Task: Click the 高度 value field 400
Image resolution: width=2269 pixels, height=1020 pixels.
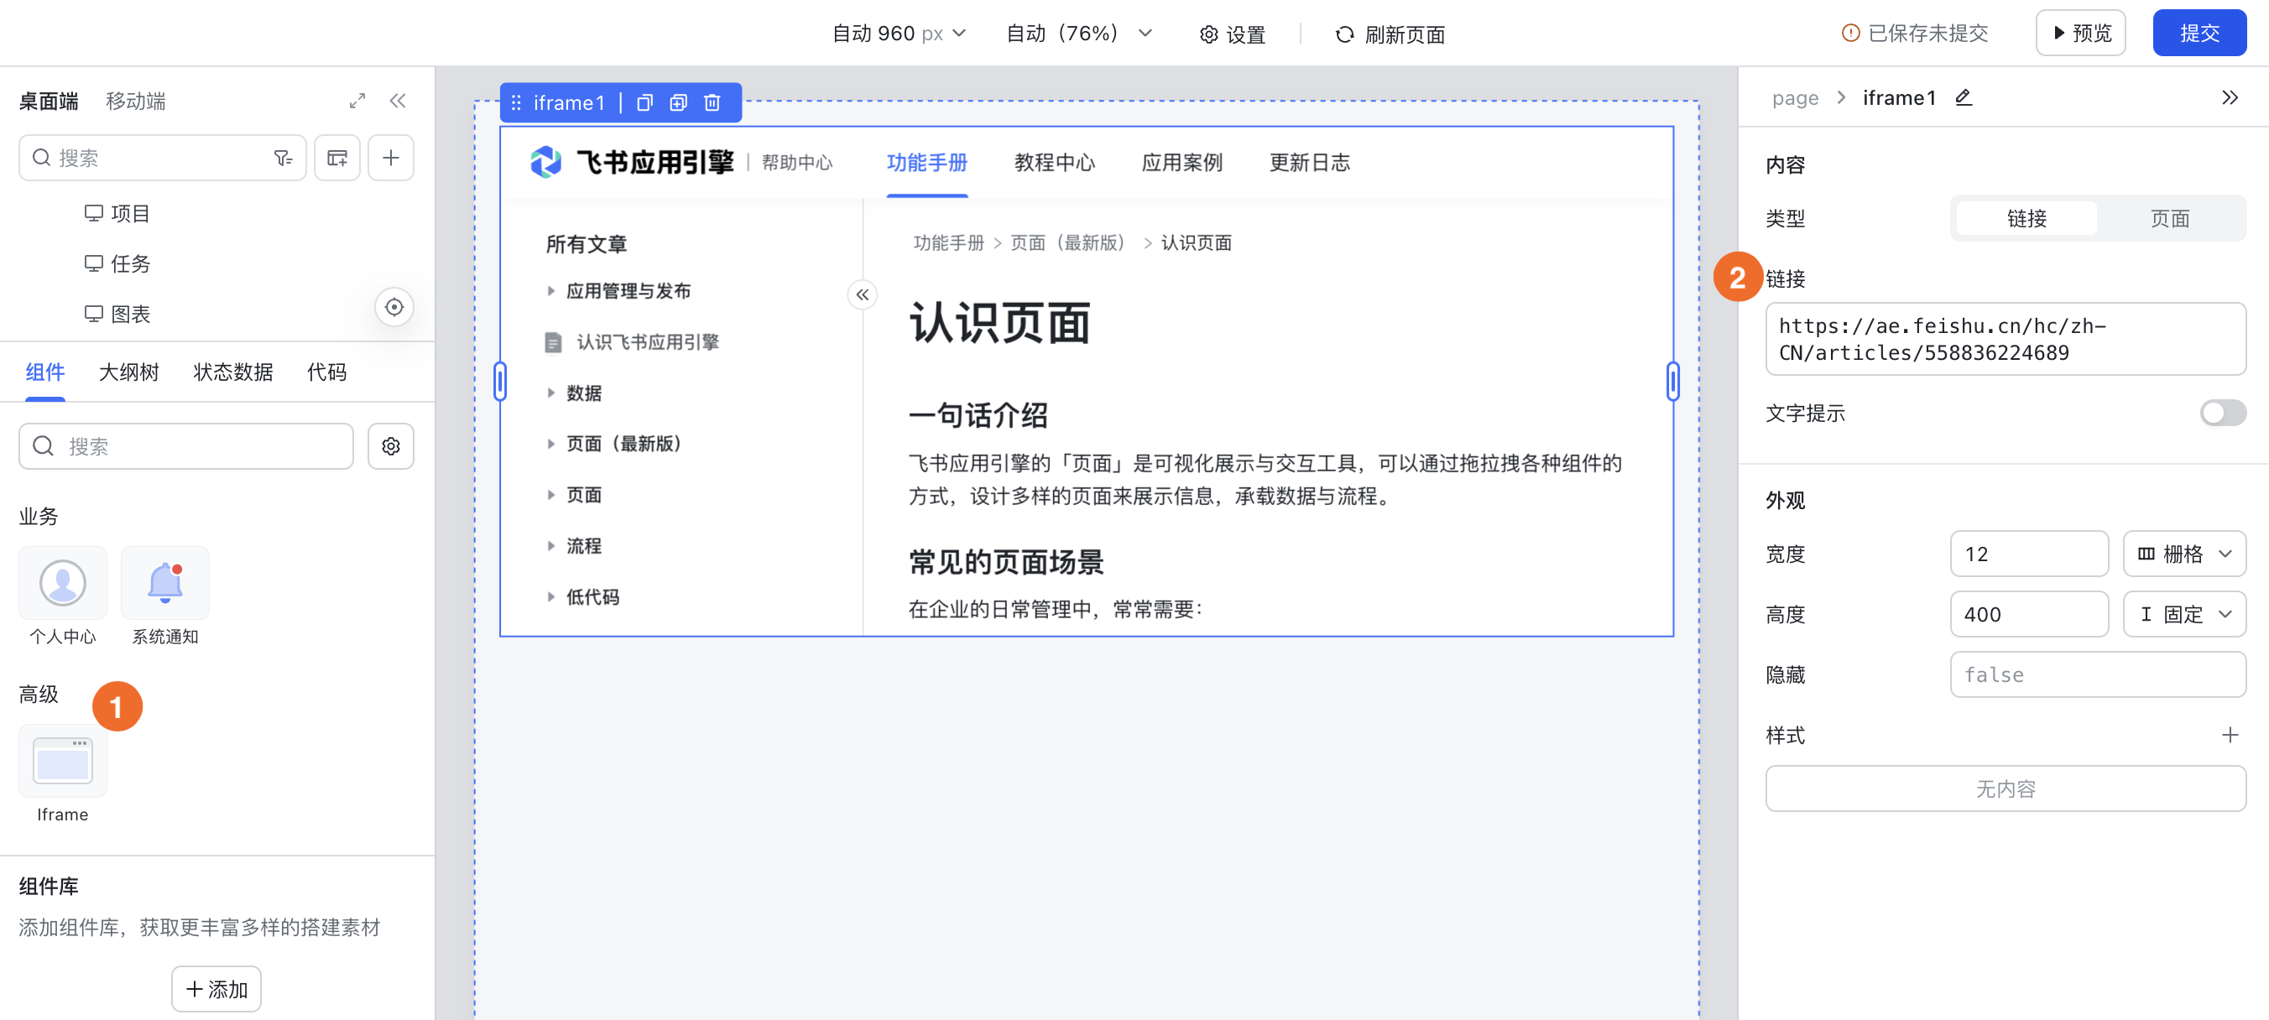Action: pos(2028,614)
